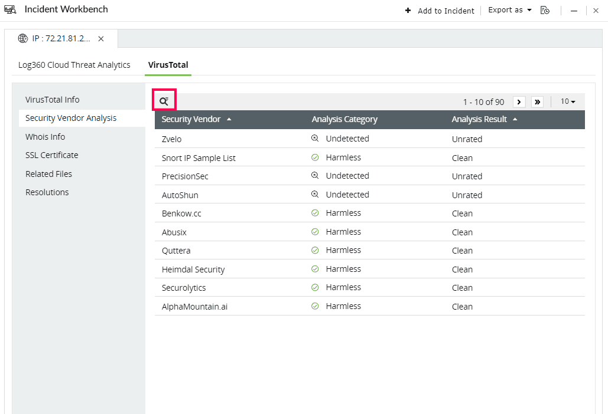Open the search filter for security vendors

tap(164, 100)
